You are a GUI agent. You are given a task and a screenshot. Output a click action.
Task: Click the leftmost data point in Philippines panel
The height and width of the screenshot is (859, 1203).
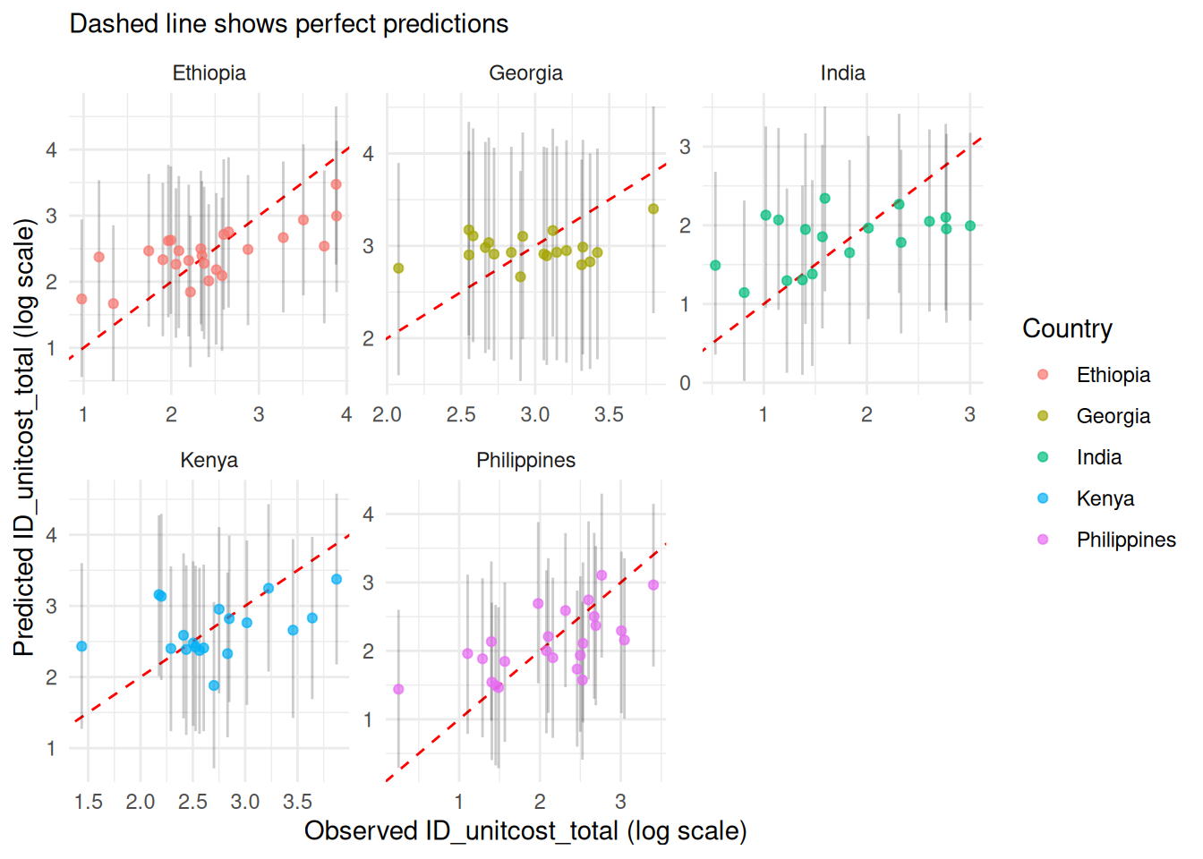(x=398, y=689)
